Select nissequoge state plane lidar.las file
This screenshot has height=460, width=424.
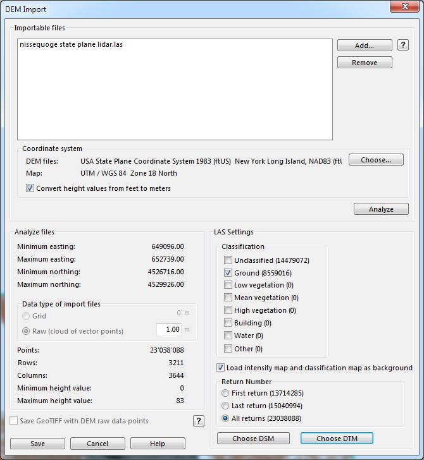(x=72, y=44)
